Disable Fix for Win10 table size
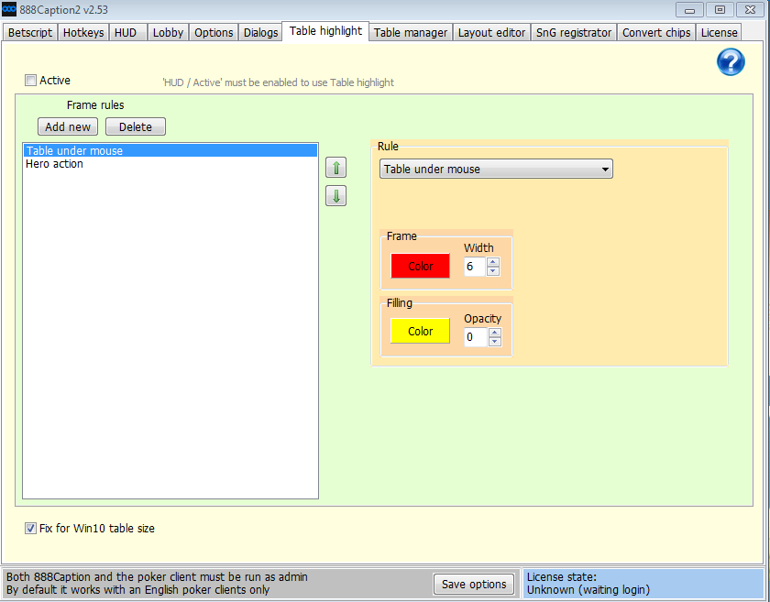Screen dimensions: 770x602 click(30, 528)
